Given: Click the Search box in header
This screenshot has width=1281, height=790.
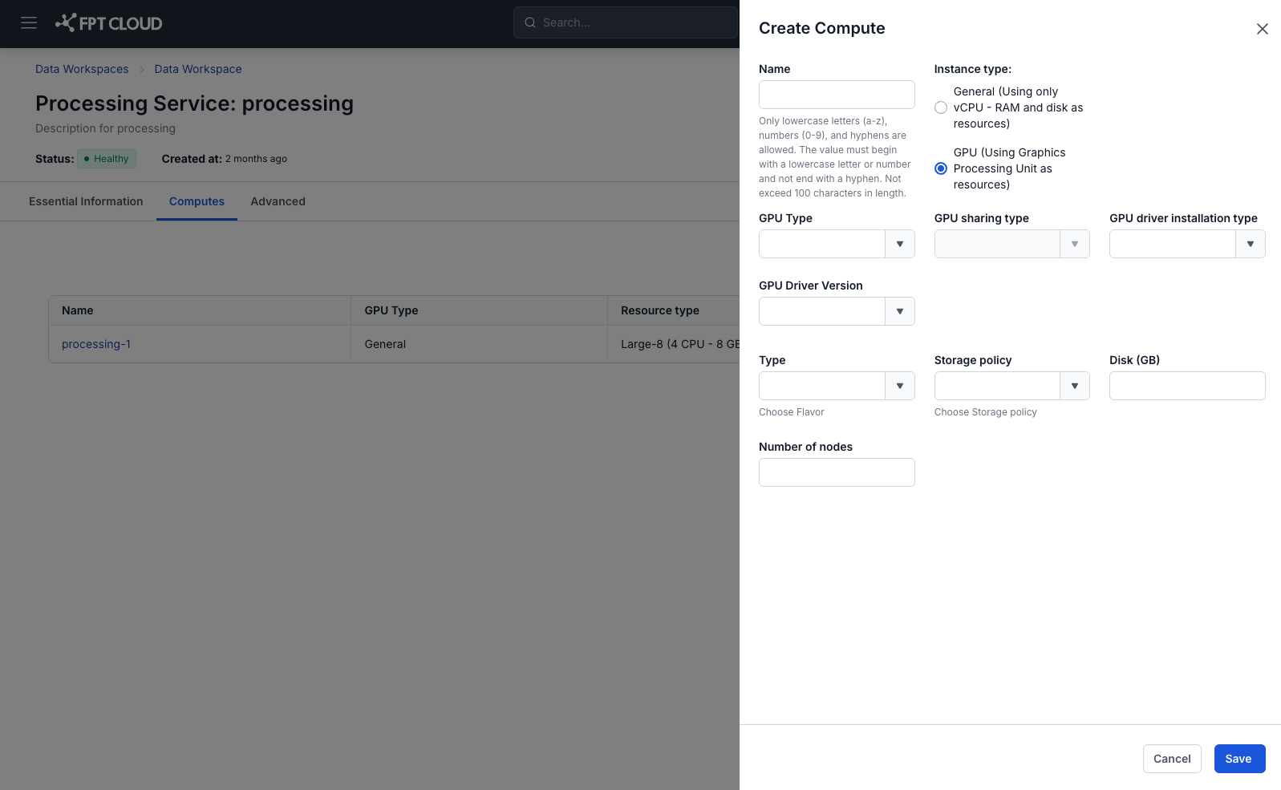Looking at the screenshot, I should 626,22.
